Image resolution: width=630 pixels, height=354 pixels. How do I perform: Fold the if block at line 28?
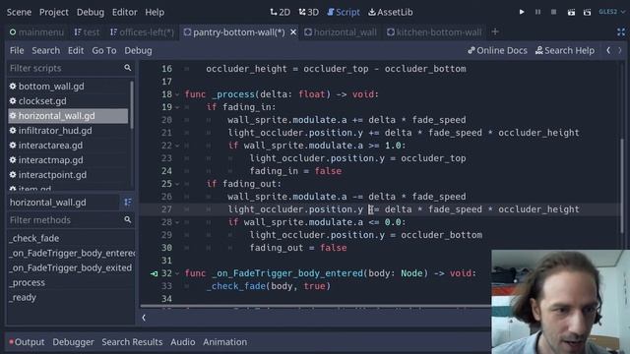177,222
